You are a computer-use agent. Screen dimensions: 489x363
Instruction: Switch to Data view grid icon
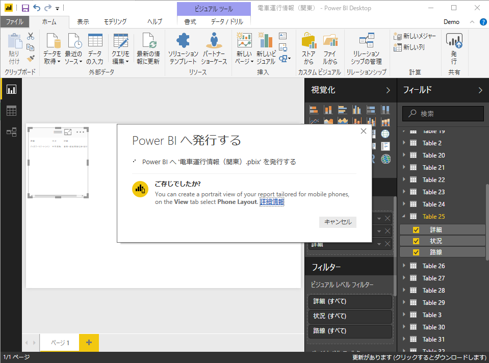(12, 111)
